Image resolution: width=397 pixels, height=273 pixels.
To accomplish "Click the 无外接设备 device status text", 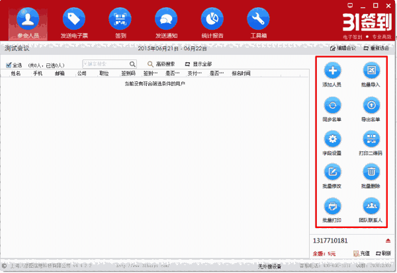I will click(x=270, y=266).
